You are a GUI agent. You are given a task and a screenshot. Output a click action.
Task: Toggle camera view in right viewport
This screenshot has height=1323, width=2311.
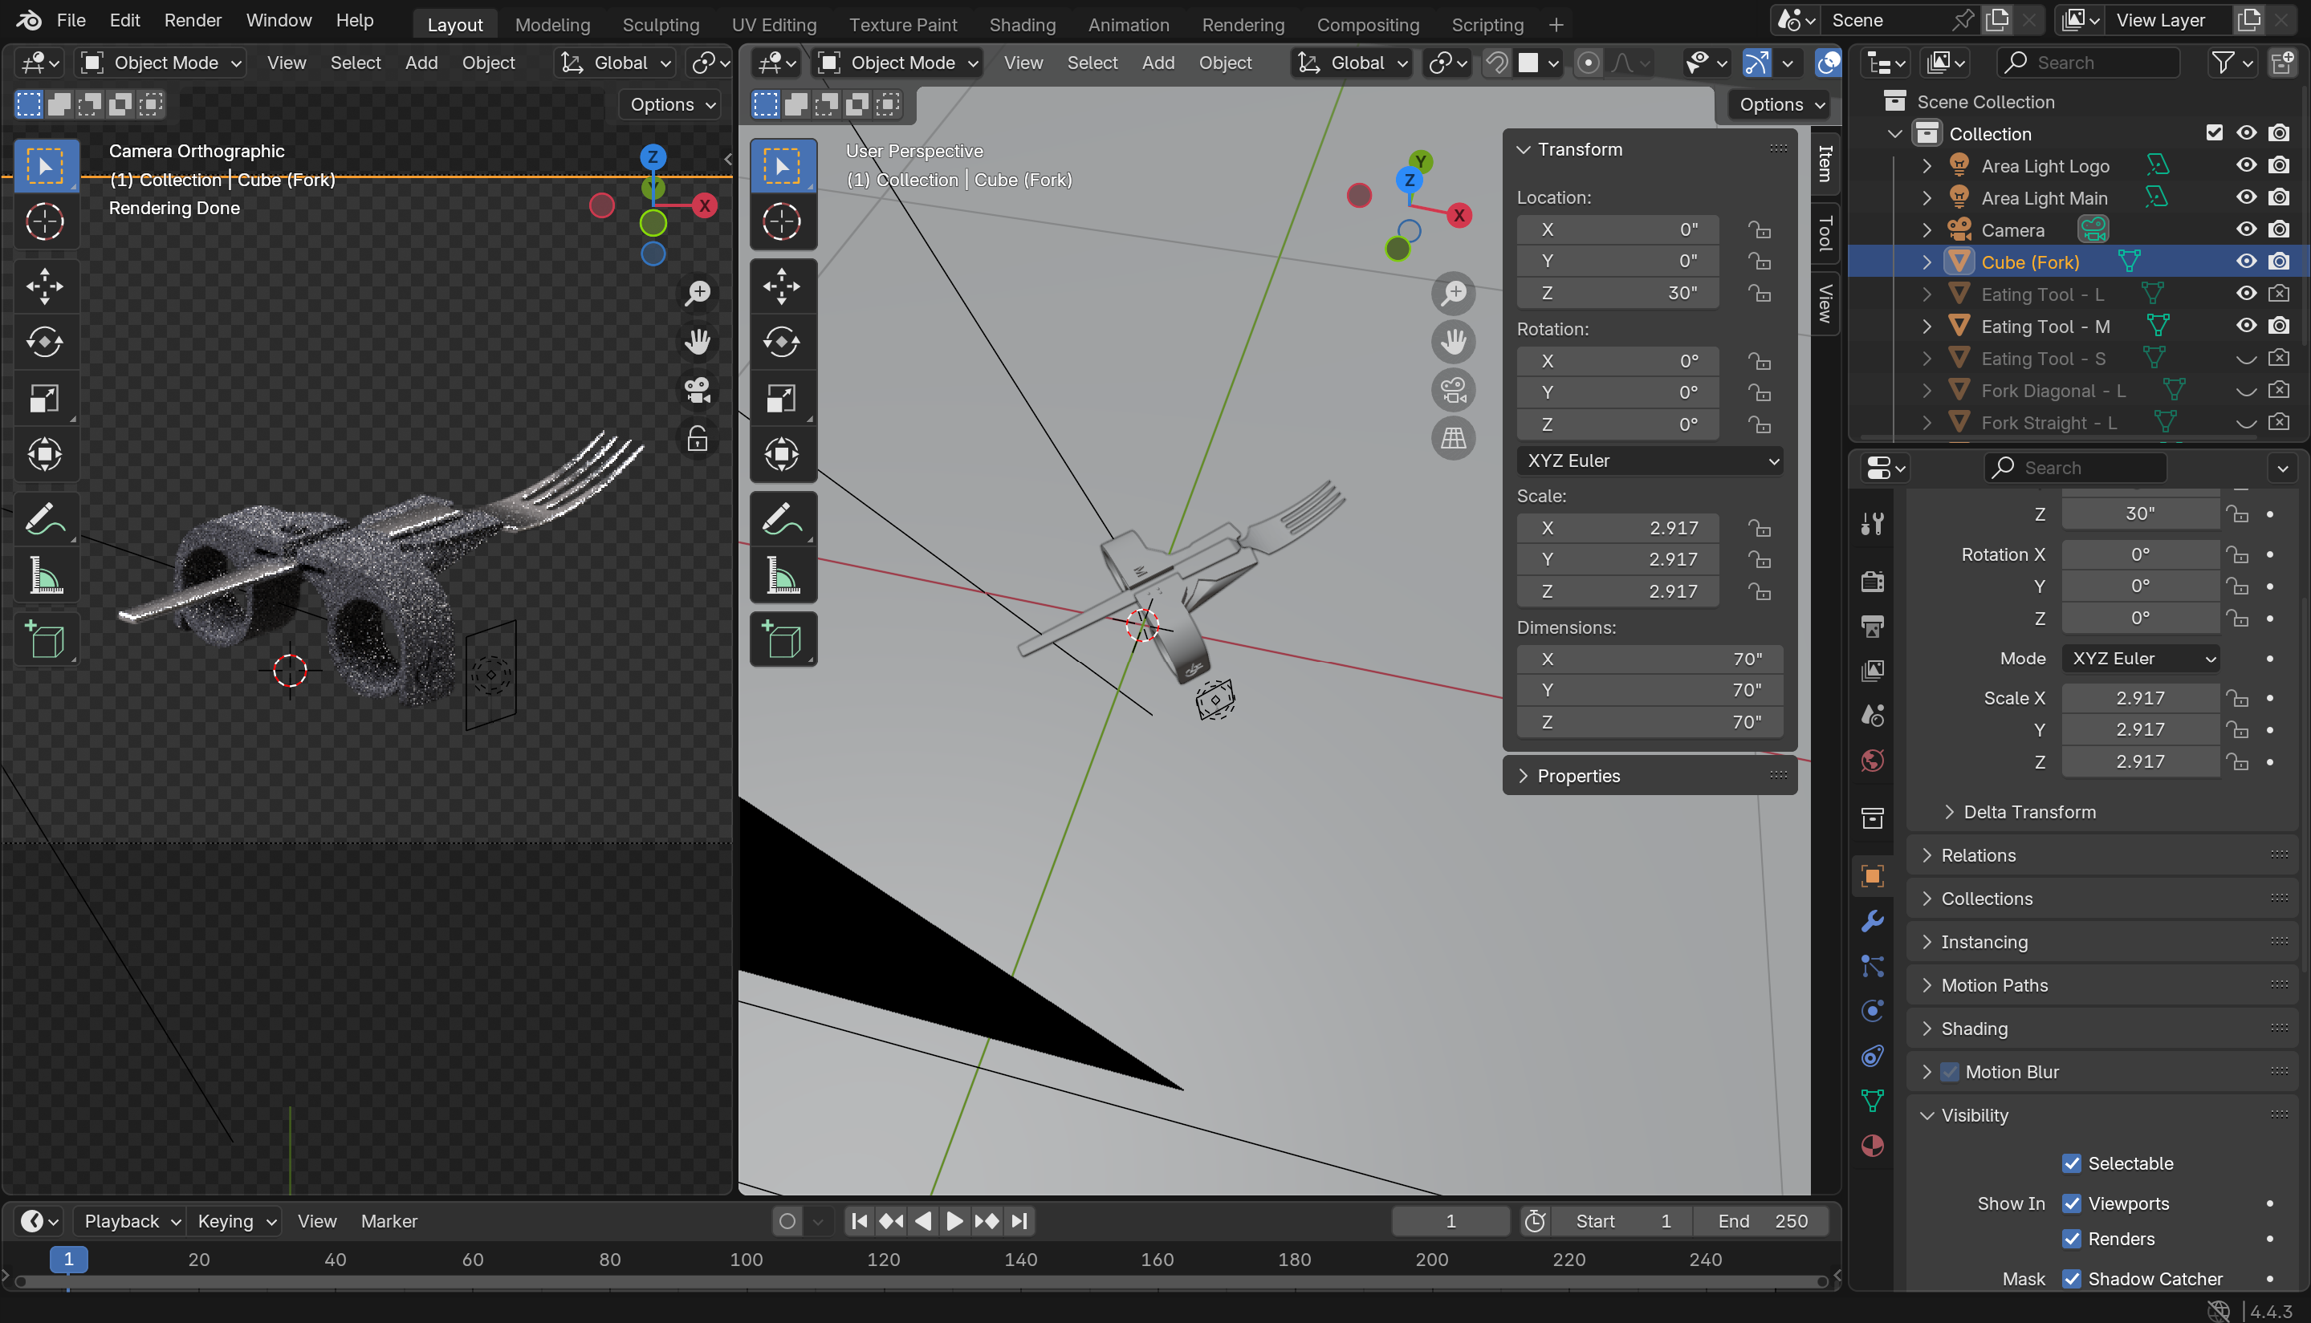[x=1454, y=391]
